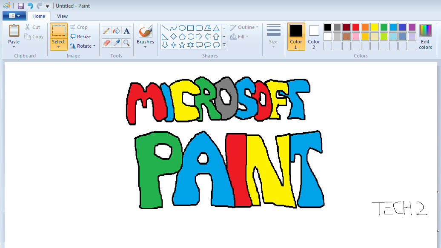The image size is (441, 248).
Task: Select the Pencil tool
Action: (106, 31)
